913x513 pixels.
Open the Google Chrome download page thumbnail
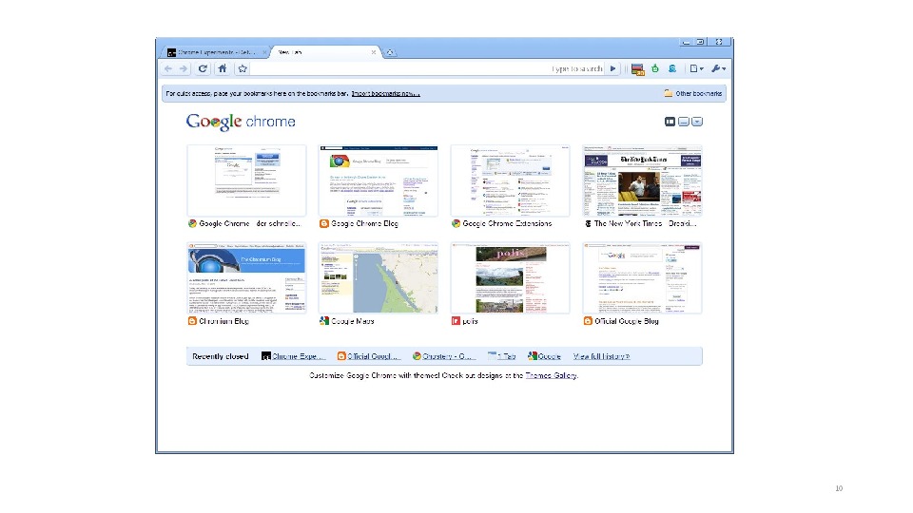click(246, 180)
